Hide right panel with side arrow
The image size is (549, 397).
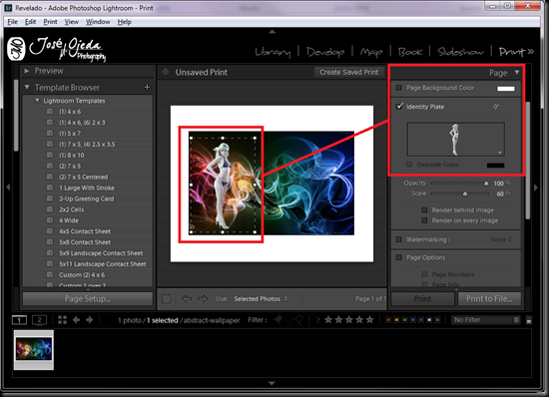pos(536,188)
